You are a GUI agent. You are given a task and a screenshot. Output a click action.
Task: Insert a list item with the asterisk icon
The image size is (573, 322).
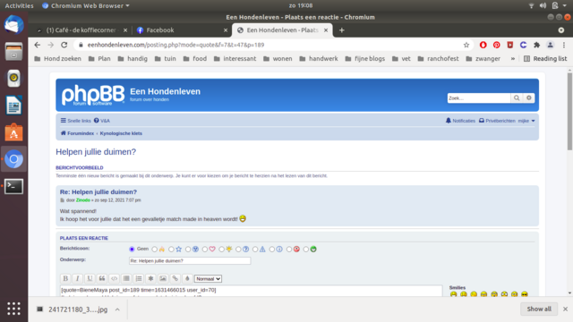[x=150, y=278]
